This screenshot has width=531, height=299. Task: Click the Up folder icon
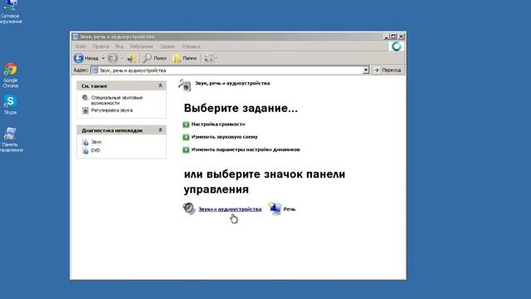coord(131,58)
